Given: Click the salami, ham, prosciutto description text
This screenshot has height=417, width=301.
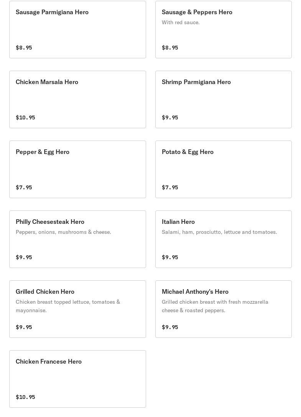Looking at the screenshot, I should click(x=219, y=232).
